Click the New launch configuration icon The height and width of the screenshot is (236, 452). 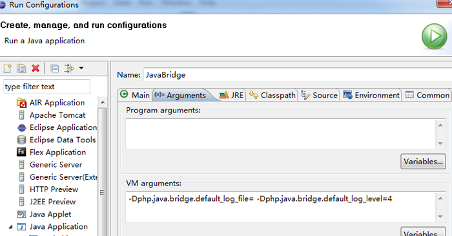click(8, 69)
